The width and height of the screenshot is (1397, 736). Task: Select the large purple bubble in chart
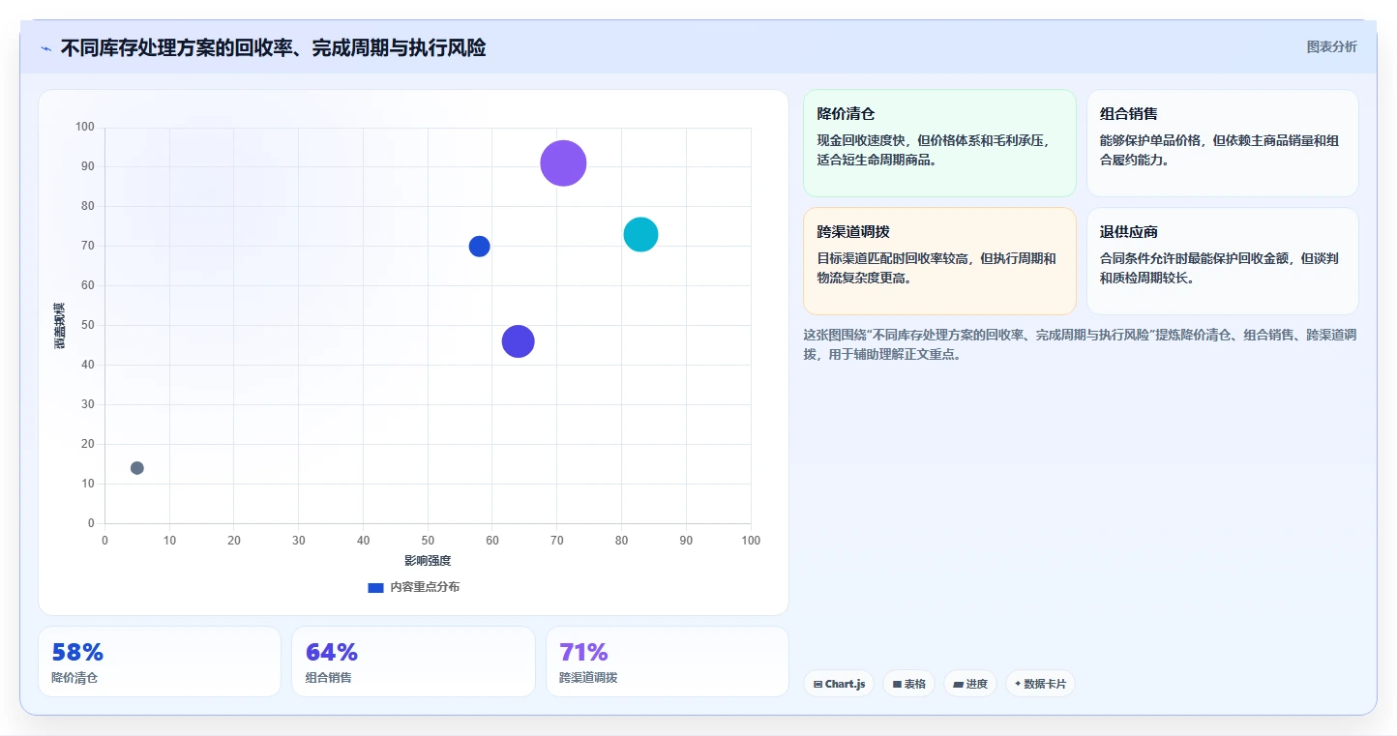point(563,162)
